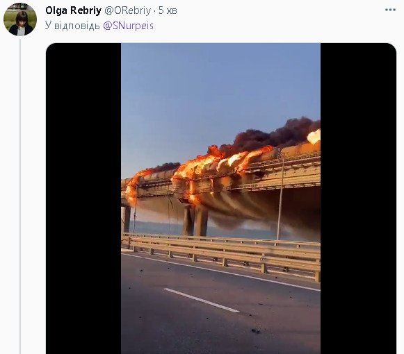Open the tweet's more options menu

pyautogui.click(x=390, y=10)
